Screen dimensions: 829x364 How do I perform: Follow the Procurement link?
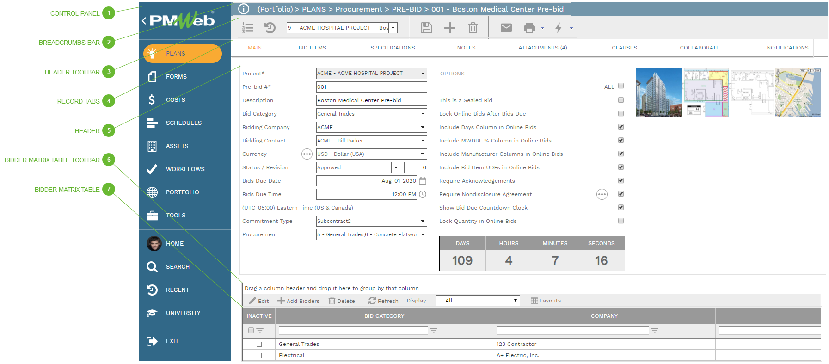point(260,234)
